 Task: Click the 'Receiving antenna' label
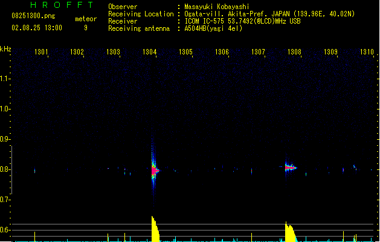(139, 28)
